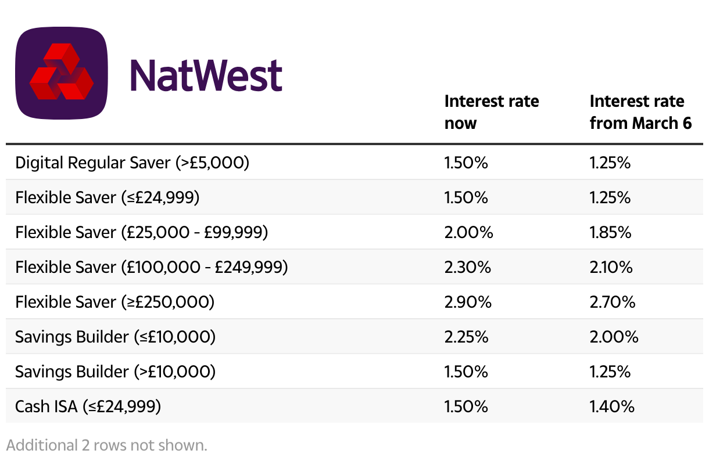Select the "Interest rate from March 6" header

(x=640, y=112)
